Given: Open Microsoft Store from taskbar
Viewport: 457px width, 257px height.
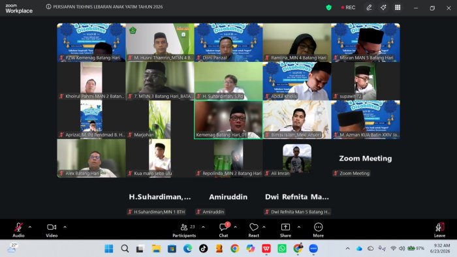Looking at the screenshot, I should pos(172,249).
